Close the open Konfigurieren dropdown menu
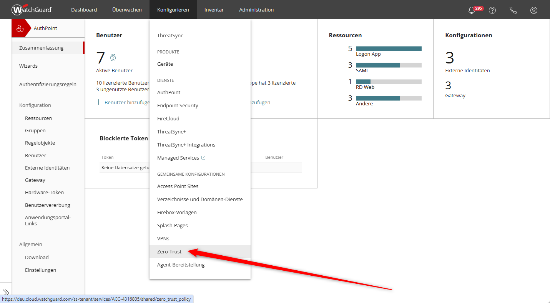The height and width of the screenshot is (303, 550). (x=173, y=10)
